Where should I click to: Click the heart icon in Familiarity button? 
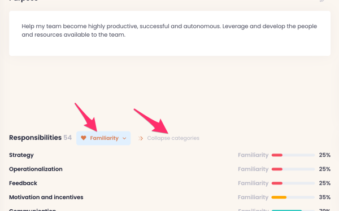(x=84, y=138)
